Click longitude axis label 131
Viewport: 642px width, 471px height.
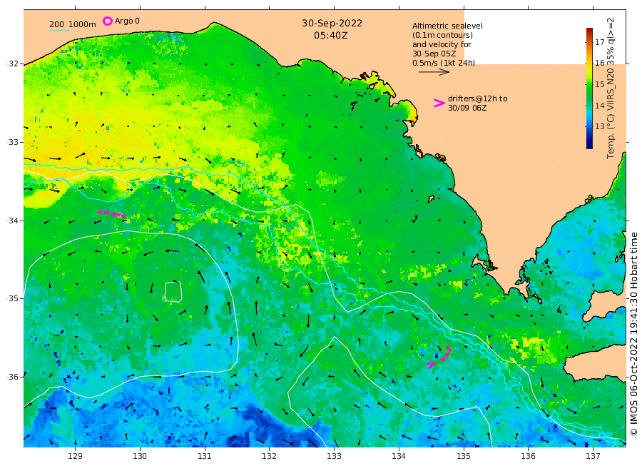pos(205,456)
